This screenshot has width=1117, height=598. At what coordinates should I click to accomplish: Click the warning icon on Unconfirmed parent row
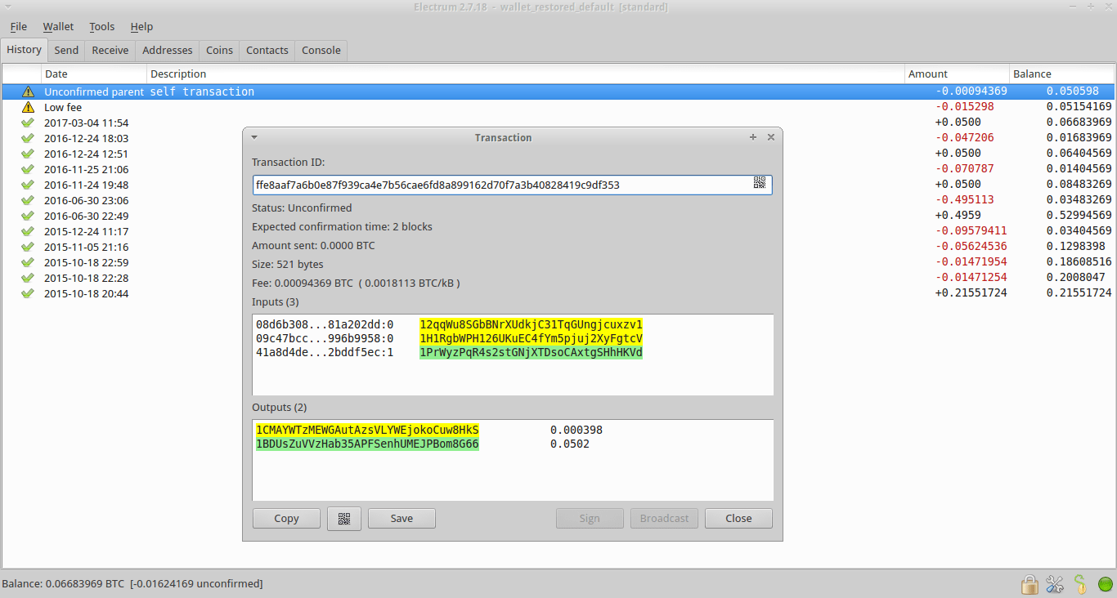pos(28,91)
